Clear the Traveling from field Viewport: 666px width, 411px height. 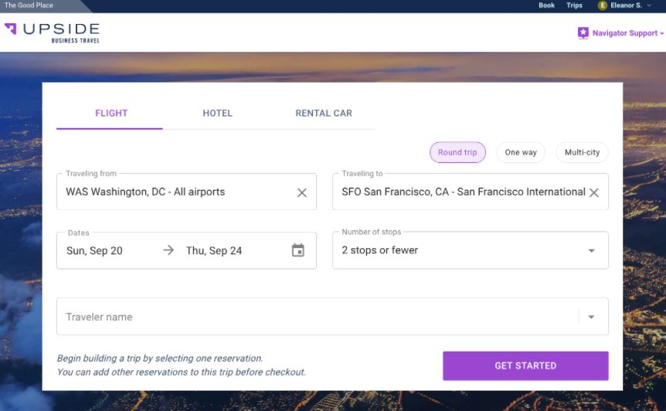[x=302, y=192]
